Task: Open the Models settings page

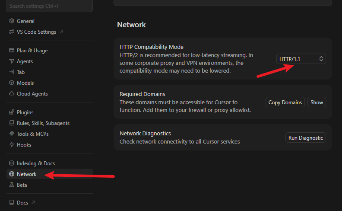Action: click(x=50, y=83)
